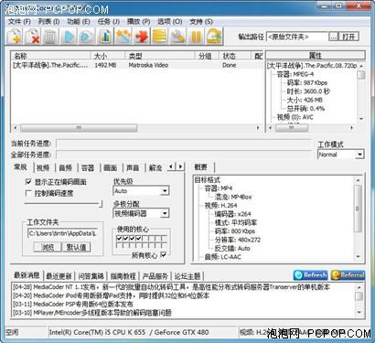Switch to the 视频 settings tab
Image resolution: width=375 pixels, height=343 pixels.
[x=43, y=167]
